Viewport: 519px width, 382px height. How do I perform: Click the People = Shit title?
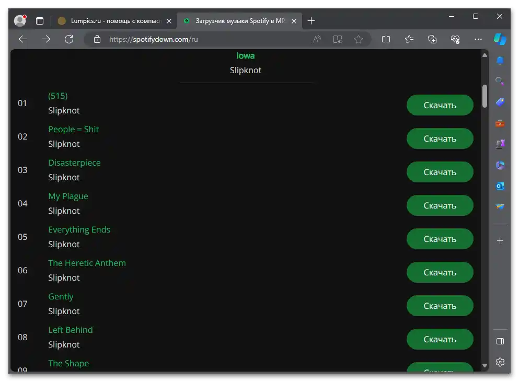click(x=74, y=129)
